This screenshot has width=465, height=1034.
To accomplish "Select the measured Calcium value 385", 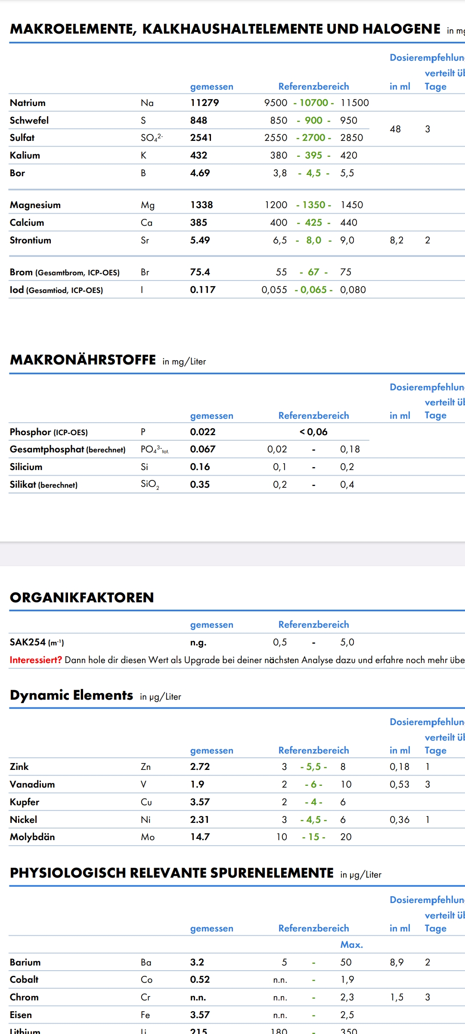I will click(x=198, y=222).
